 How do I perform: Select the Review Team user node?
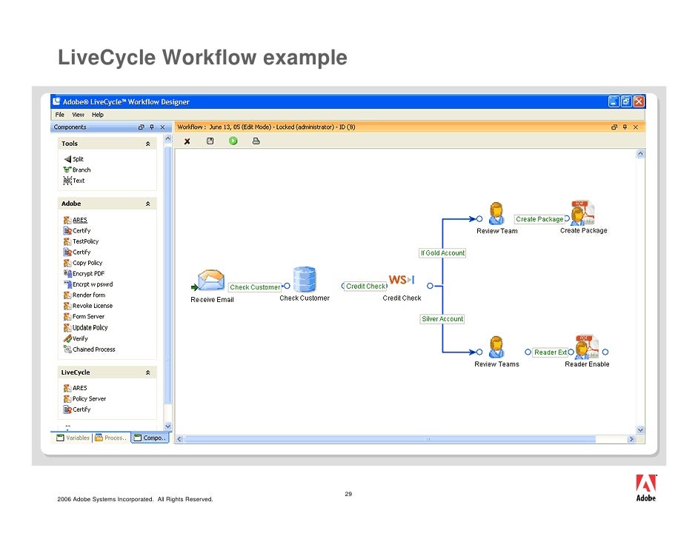(496, 213)
